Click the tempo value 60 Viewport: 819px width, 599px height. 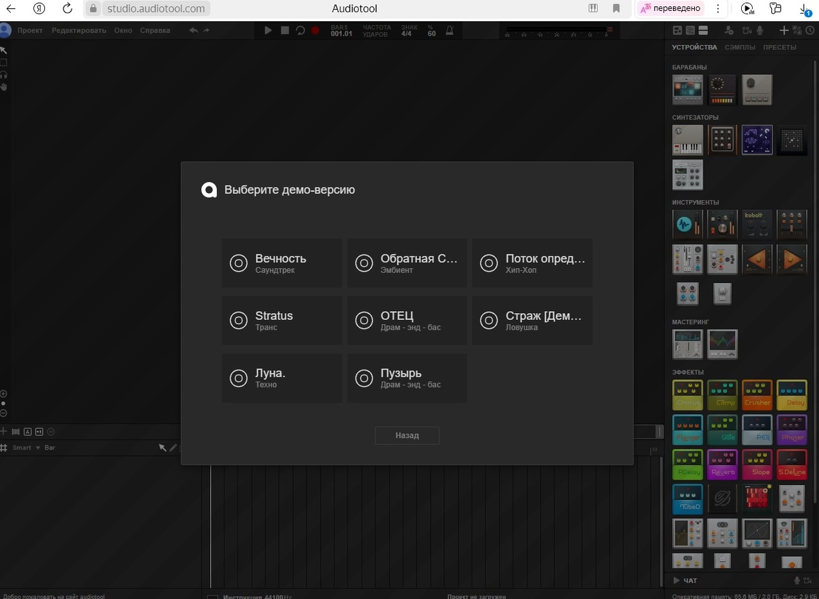[431, 33]
